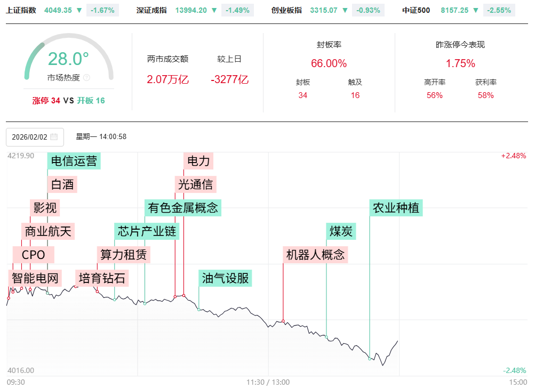Click the down arrow beside 深证成指 13994.20
Viewport: 535px width, 389px height.
pos(214,10)
